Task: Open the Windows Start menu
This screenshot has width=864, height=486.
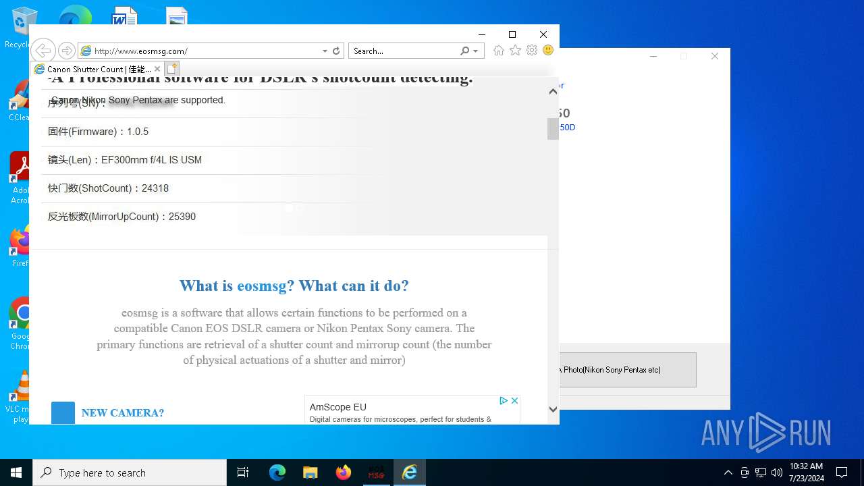Action: click(16, 473)
